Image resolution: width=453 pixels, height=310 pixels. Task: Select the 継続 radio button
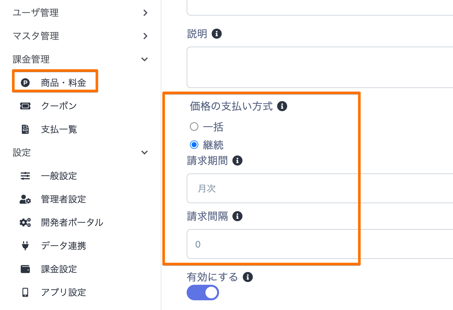click(194, 145)
